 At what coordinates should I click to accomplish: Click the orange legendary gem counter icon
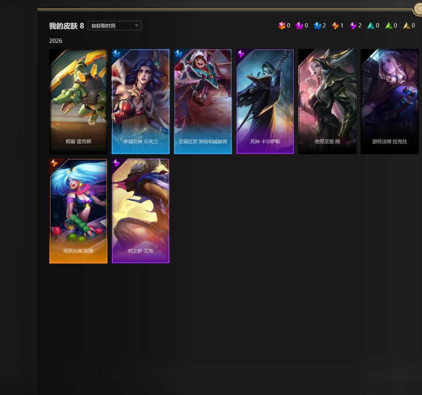click(x=335, y=26)
